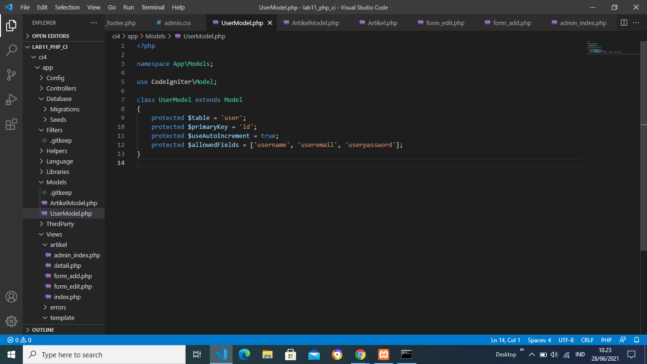
Task: Change the line ending from CRLF
Action: [x=587, y=340]
